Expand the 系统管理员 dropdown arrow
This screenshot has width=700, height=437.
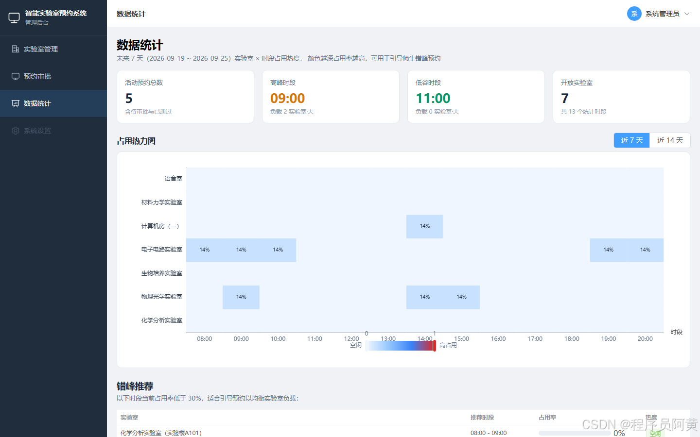coord(687,14)
